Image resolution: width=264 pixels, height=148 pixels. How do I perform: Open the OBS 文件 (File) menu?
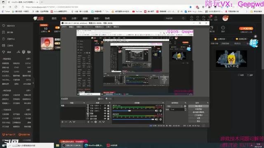tap(64, 27)
